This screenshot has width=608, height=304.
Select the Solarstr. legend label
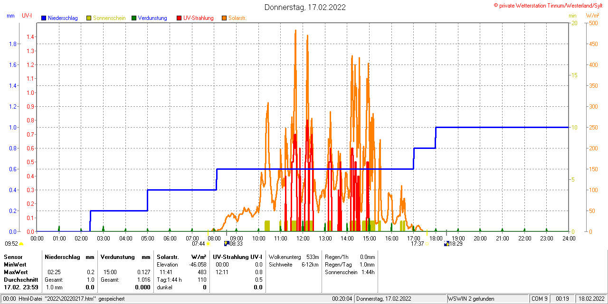tap(237, 18)
